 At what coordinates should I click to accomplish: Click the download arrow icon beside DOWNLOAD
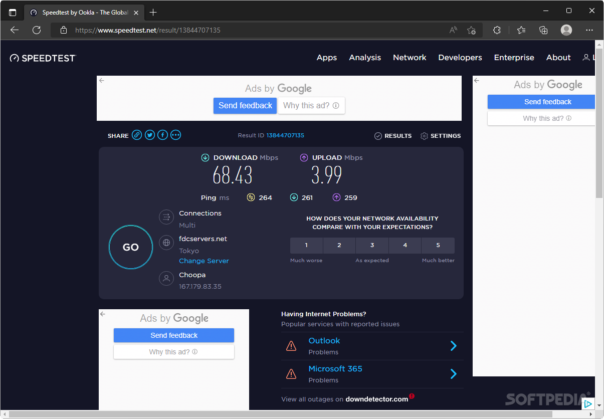pyautogui.click(x=205, y=157)
